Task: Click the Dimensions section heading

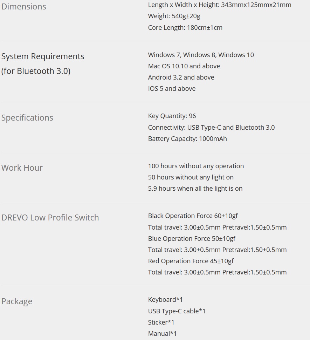Action: tap(24, 7)
